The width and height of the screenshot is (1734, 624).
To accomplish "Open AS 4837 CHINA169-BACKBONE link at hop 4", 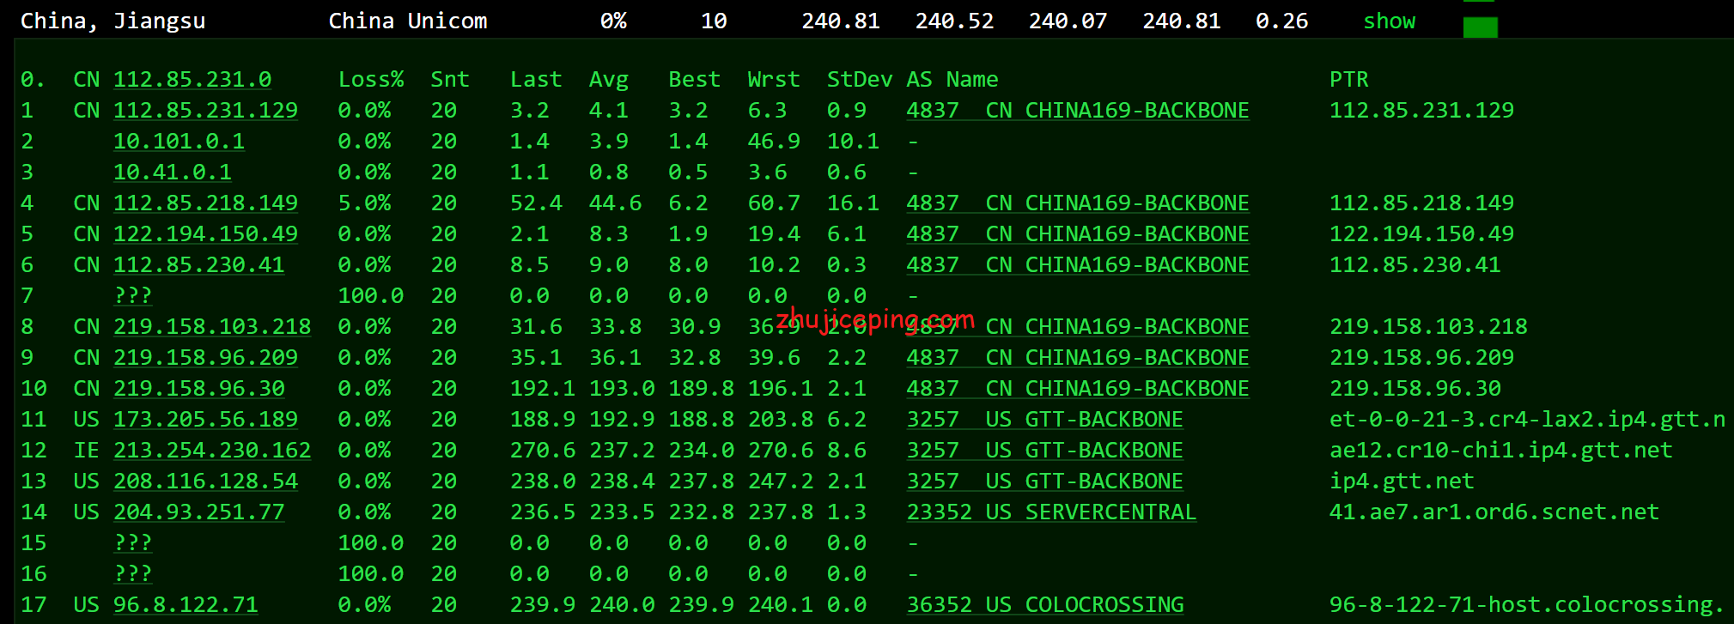I will coord(1078,203).
